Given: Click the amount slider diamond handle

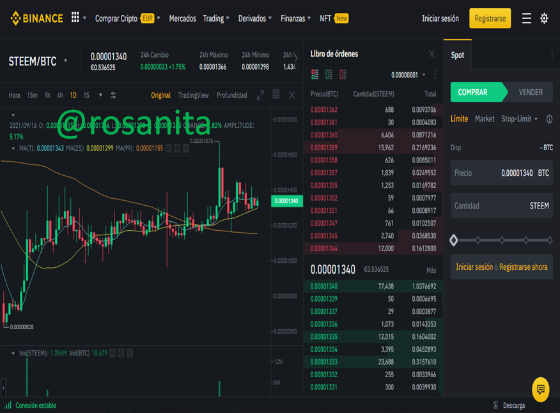Looking at the screenshot, I should 454,240.
